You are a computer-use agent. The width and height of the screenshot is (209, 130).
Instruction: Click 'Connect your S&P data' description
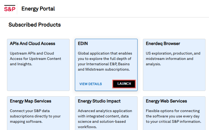click(x=35, y=116)
